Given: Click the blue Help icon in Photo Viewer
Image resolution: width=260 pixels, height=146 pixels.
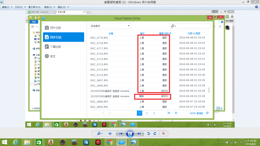Looking at the screenshot, I should click(x=256, y=7).
